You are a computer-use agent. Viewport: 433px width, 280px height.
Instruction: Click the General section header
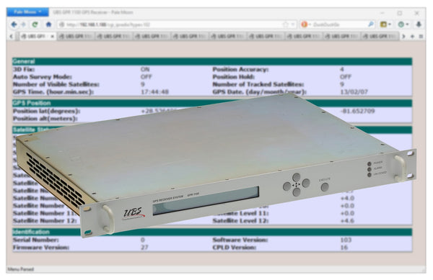(212, 61)
